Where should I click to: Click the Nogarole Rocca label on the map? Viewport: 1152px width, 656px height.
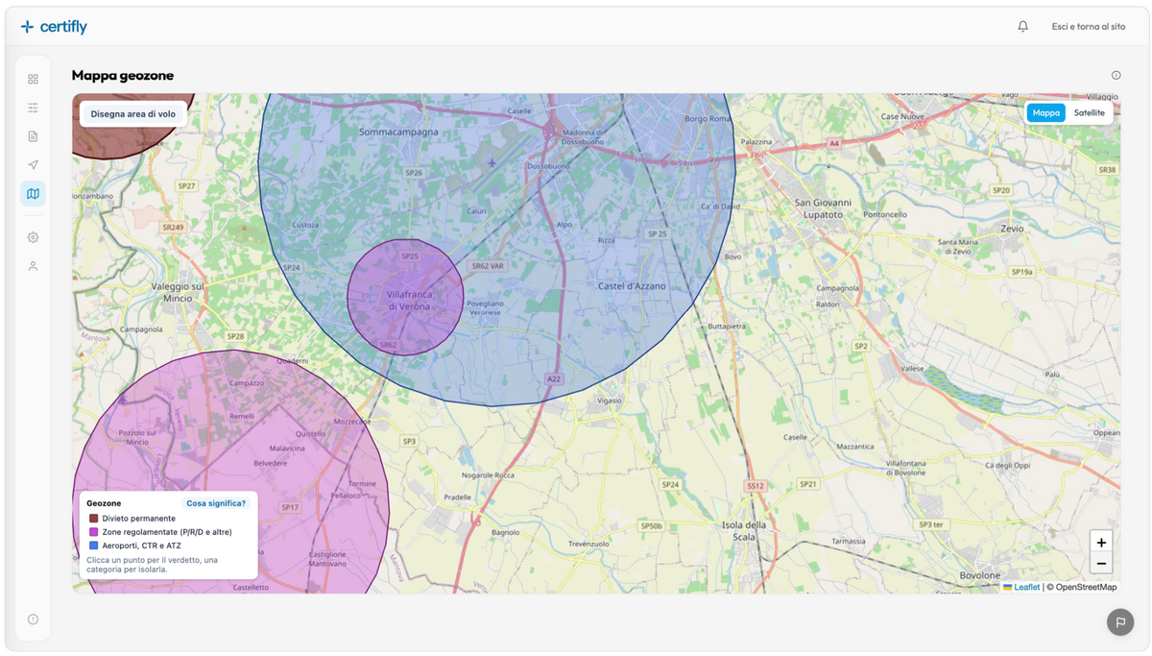pos(488,475)
